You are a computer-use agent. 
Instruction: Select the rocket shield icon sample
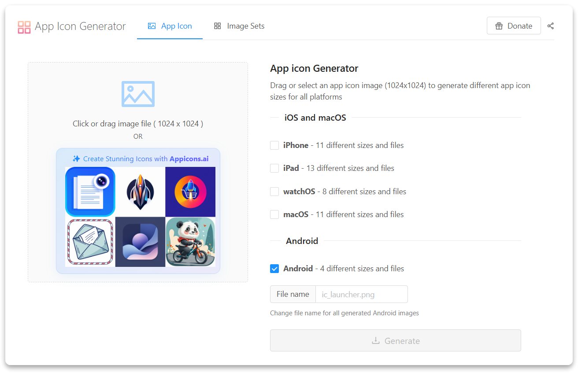click(140, 192)
